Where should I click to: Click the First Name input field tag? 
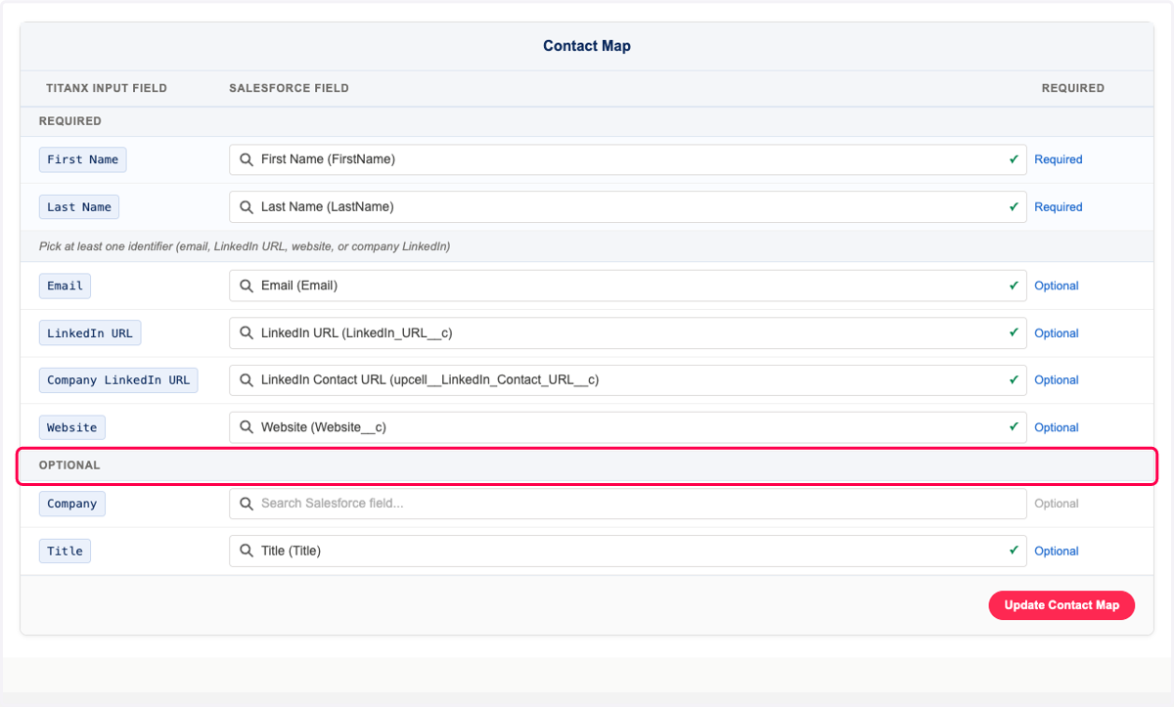click(83, 159)
